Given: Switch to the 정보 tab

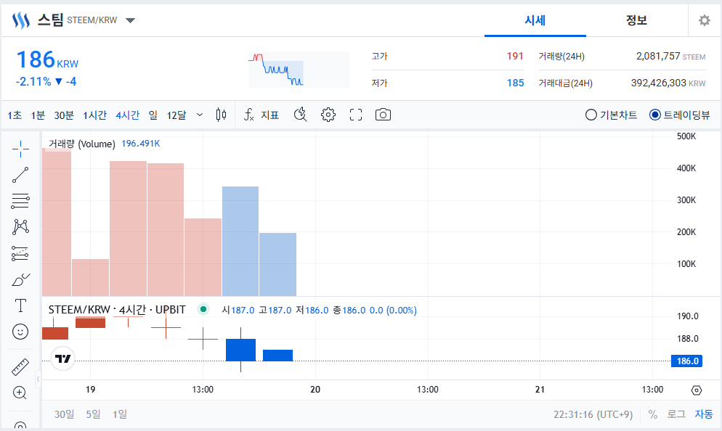Looking at the screenshot, I should [636, 20].
